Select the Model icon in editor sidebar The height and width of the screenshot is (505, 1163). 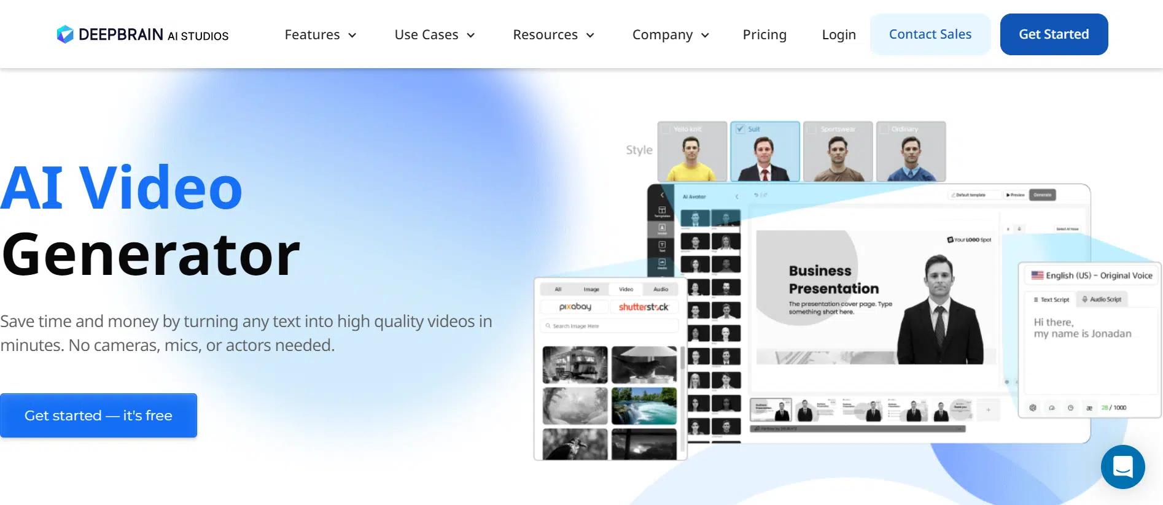click(x=662, y=229)
